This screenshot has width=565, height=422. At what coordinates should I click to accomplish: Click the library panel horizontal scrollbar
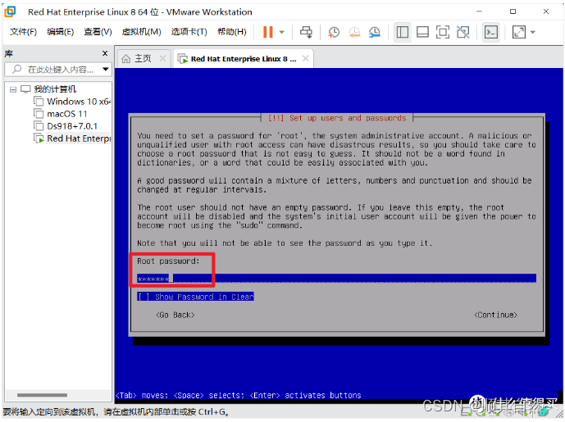coord(42,395)
